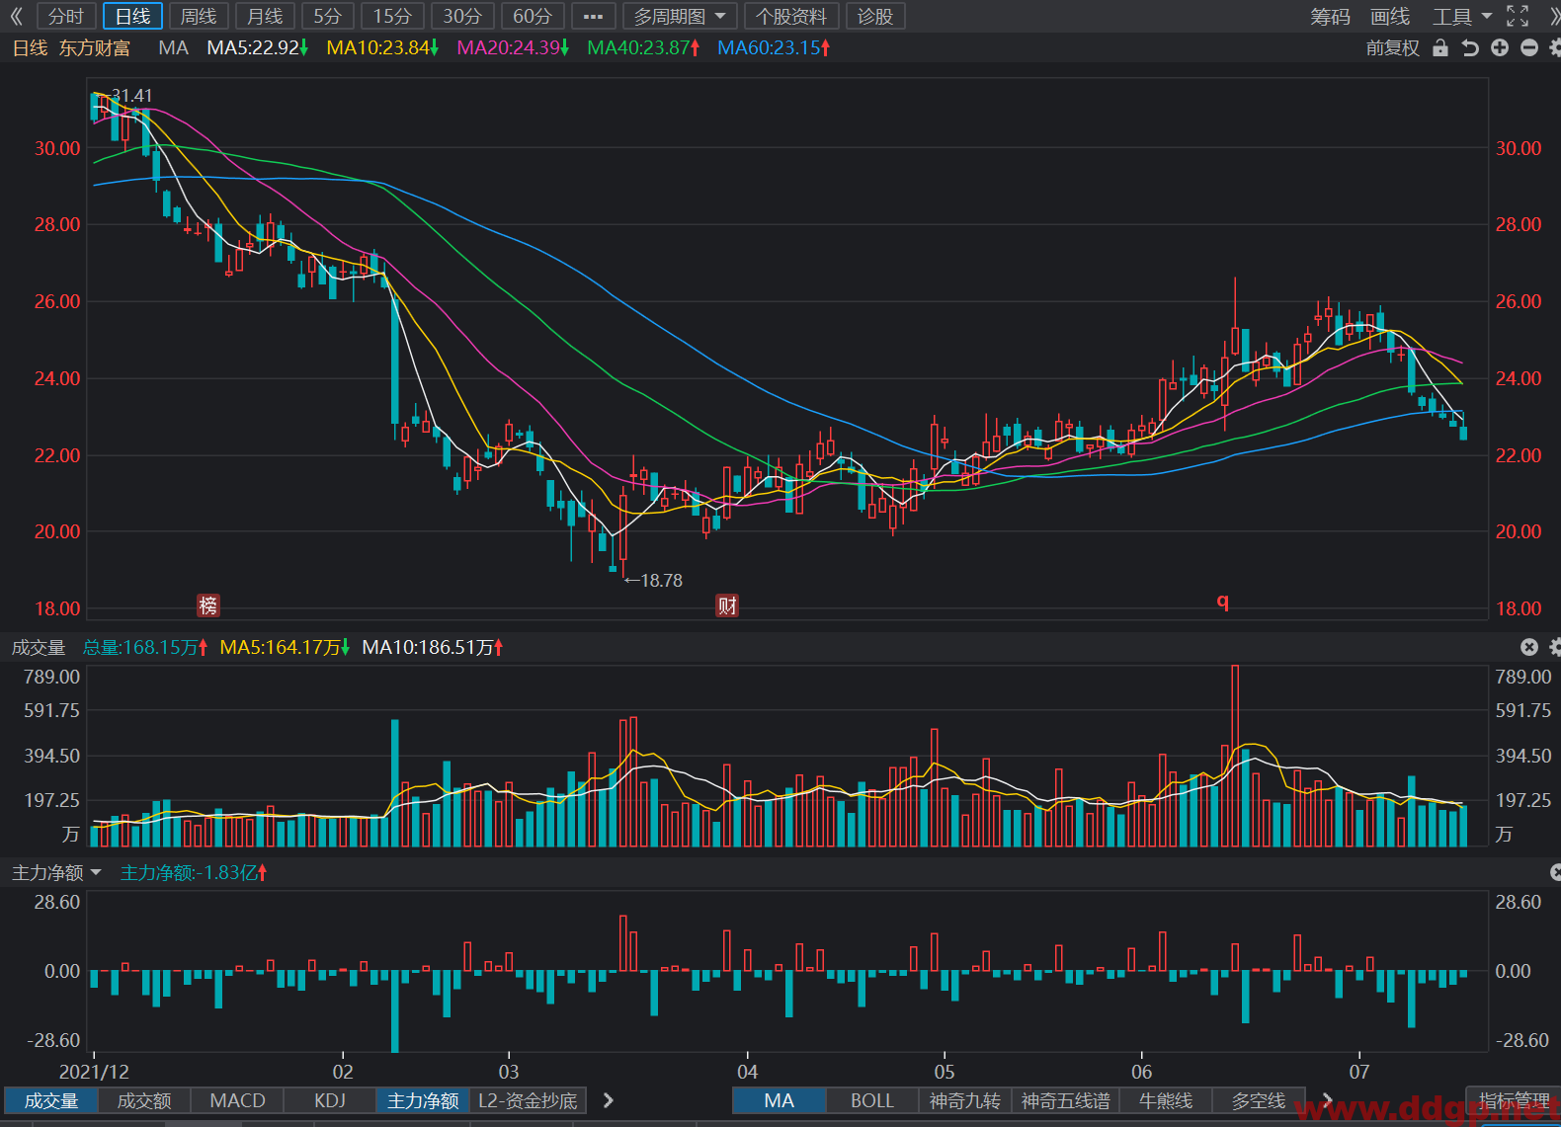Click the red q marker on the chart
Image resolution: width=1561 pixels, height=1127 pixels.
1223,601
